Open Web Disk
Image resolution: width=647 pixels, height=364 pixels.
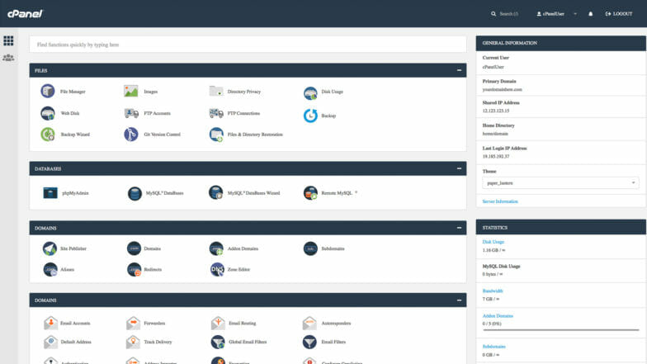pos(48,113)
